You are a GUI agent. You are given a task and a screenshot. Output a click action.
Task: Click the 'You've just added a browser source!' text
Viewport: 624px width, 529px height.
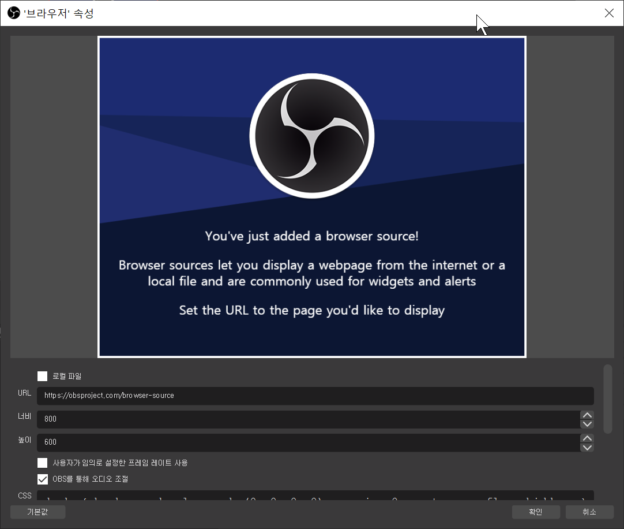point(311,236)
